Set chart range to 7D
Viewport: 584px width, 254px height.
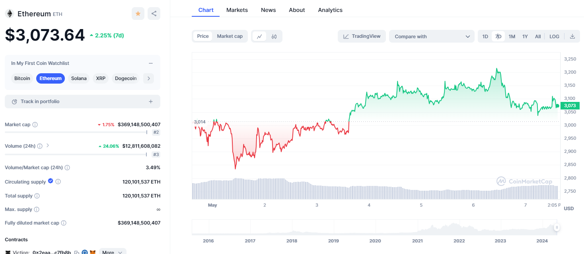498,36
